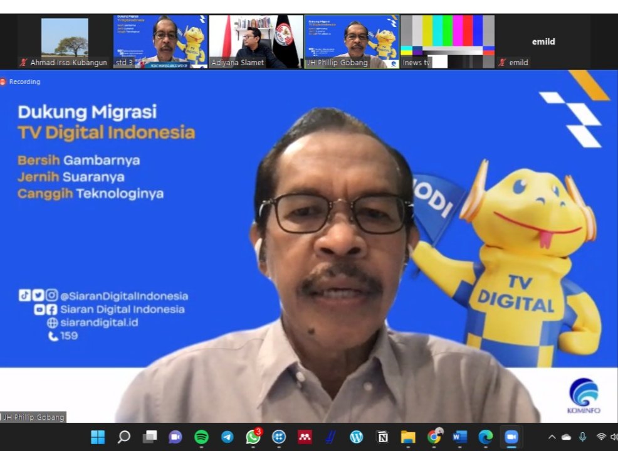Open Telegram from the taskbar
The height and width of the screenshot is (451, 618).
[227, 437]
